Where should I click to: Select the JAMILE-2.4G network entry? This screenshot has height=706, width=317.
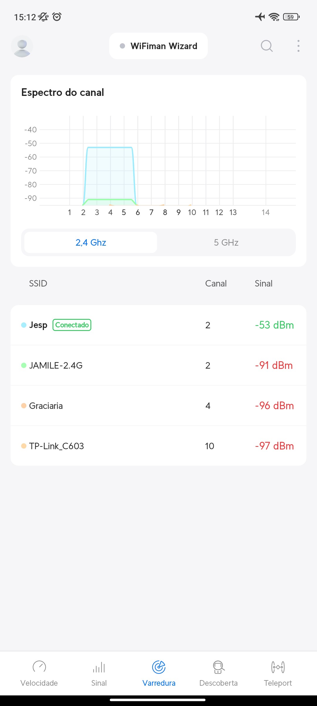click(158, 365)
